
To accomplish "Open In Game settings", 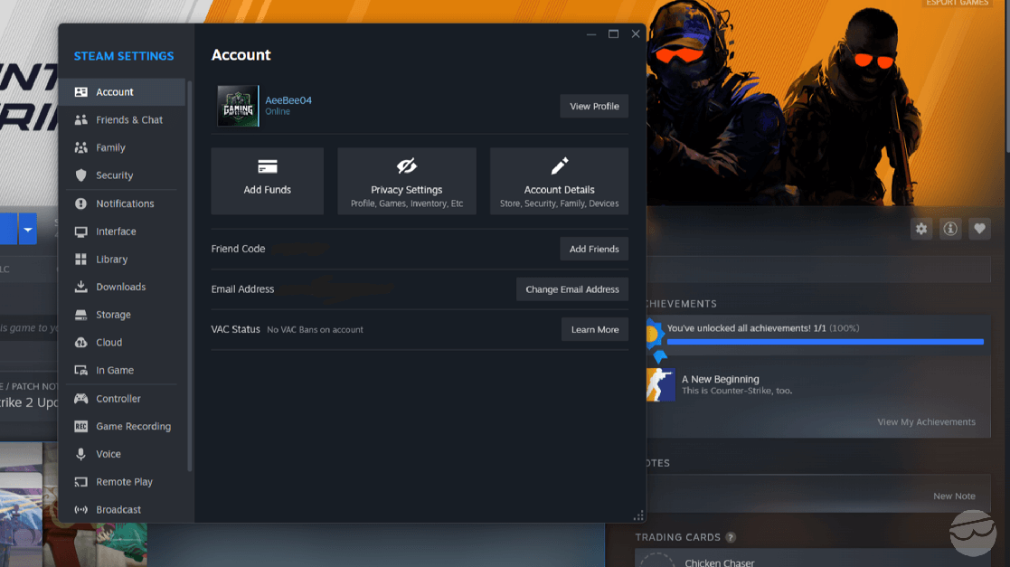I will tap(122, 371).
